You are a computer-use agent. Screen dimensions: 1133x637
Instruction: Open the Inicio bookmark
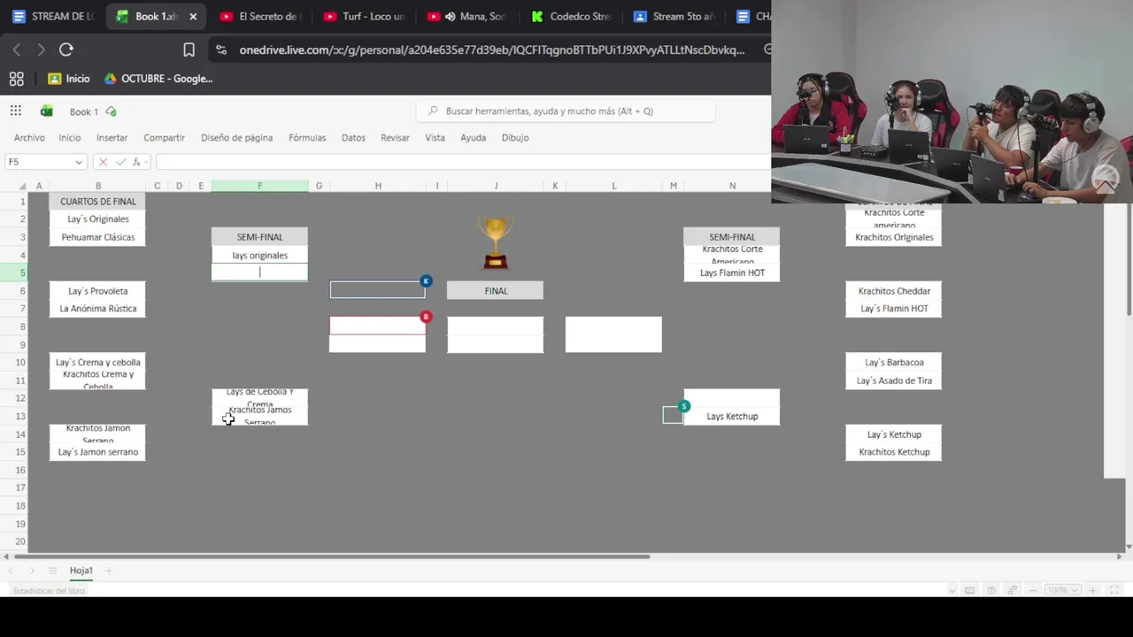click(69, 78)
